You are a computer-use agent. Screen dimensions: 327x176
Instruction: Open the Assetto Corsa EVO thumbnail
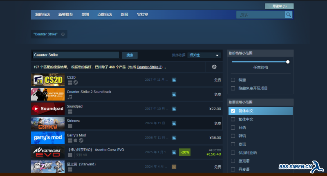click(x=48, y=152)
